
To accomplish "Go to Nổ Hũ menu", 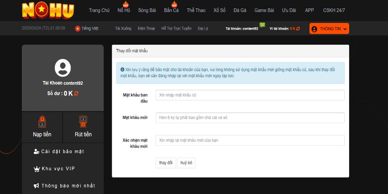I will tap(124, 10).
